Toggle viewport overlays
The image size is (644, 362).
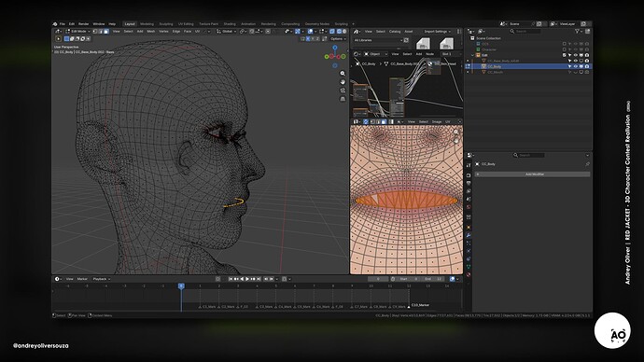(311, 31)
